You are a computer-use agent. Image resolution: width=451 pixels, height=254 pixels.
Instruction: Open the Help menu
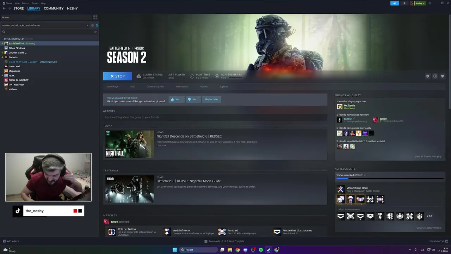43,3
